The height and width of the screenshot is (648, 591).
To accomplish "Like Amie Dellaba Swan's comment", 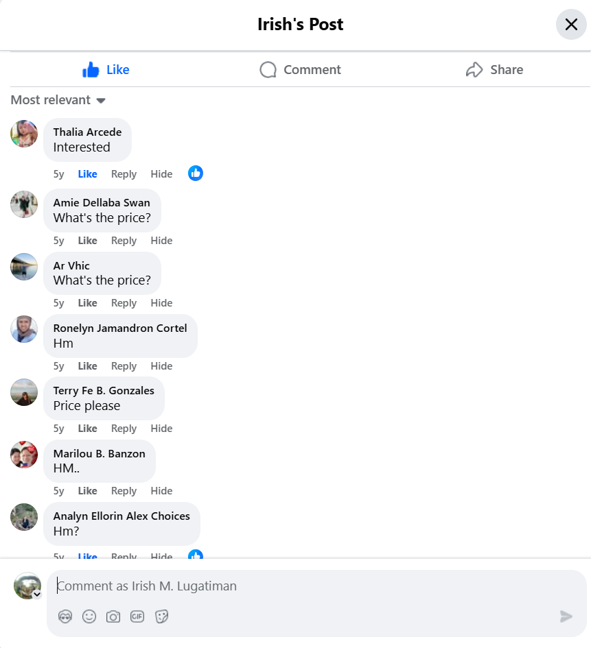I will coord(88,241).
